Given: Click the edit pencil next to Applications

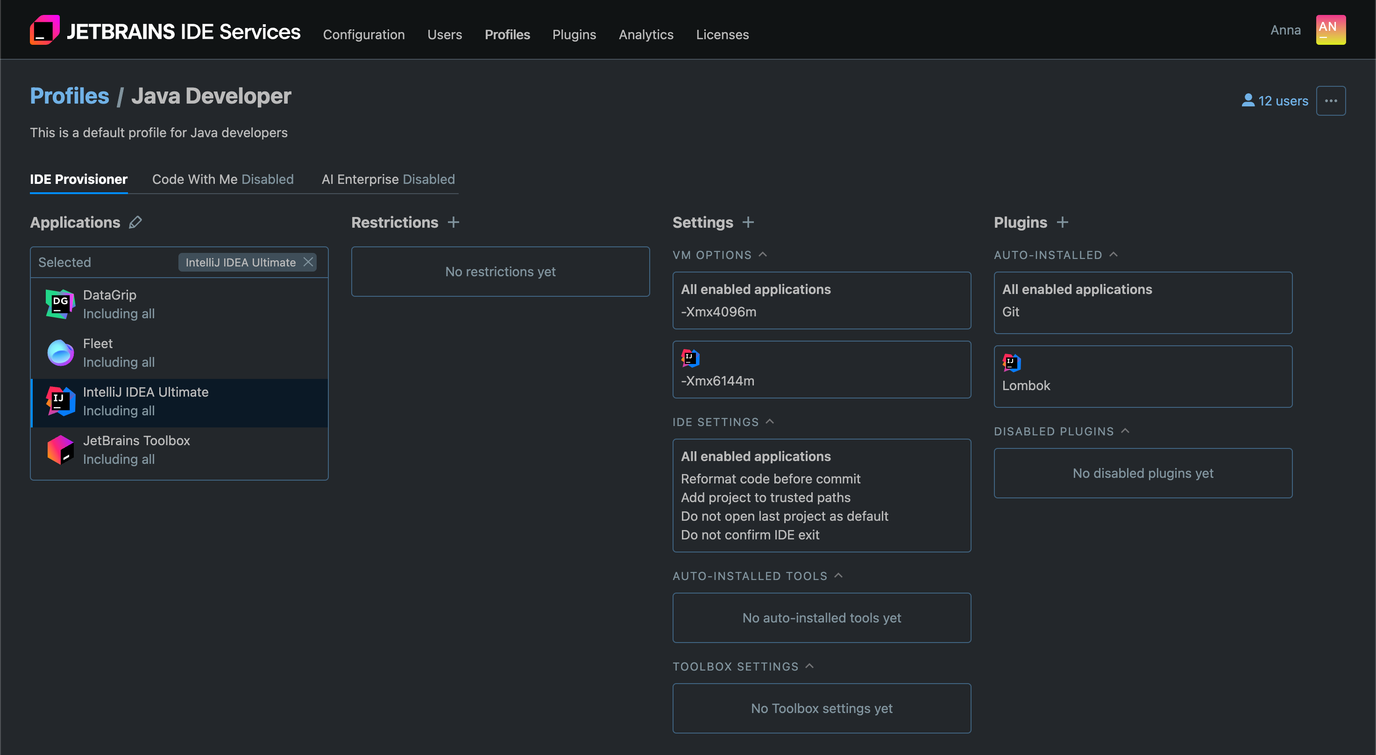Looking at the screenshot, I should tap(135, 223).
